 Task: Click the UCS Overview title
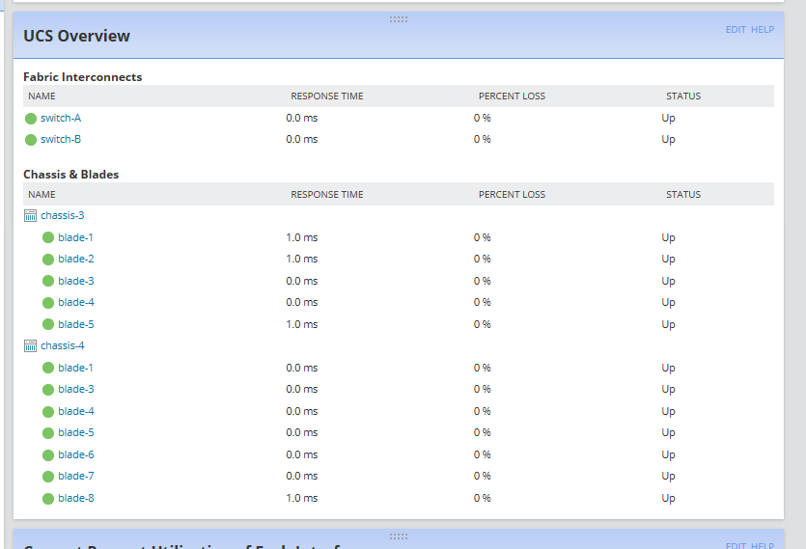click(x=76, y=36)
